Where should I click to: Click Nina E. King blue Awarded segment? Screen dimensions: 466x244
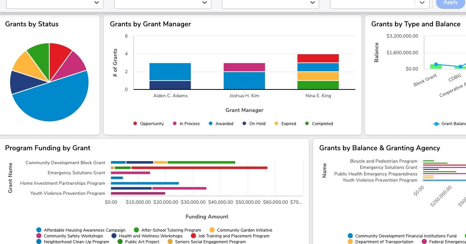pos(318,67)
